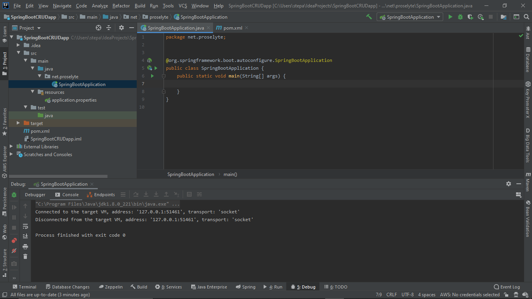
Task: Open Debug panel settings gear
Action: [x=509, y=184]
